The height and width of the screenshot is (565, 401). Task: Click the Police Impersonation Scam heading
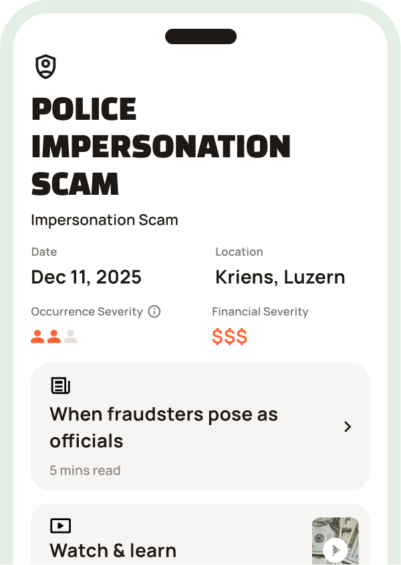pyautogui.click(x=160, y=147)
